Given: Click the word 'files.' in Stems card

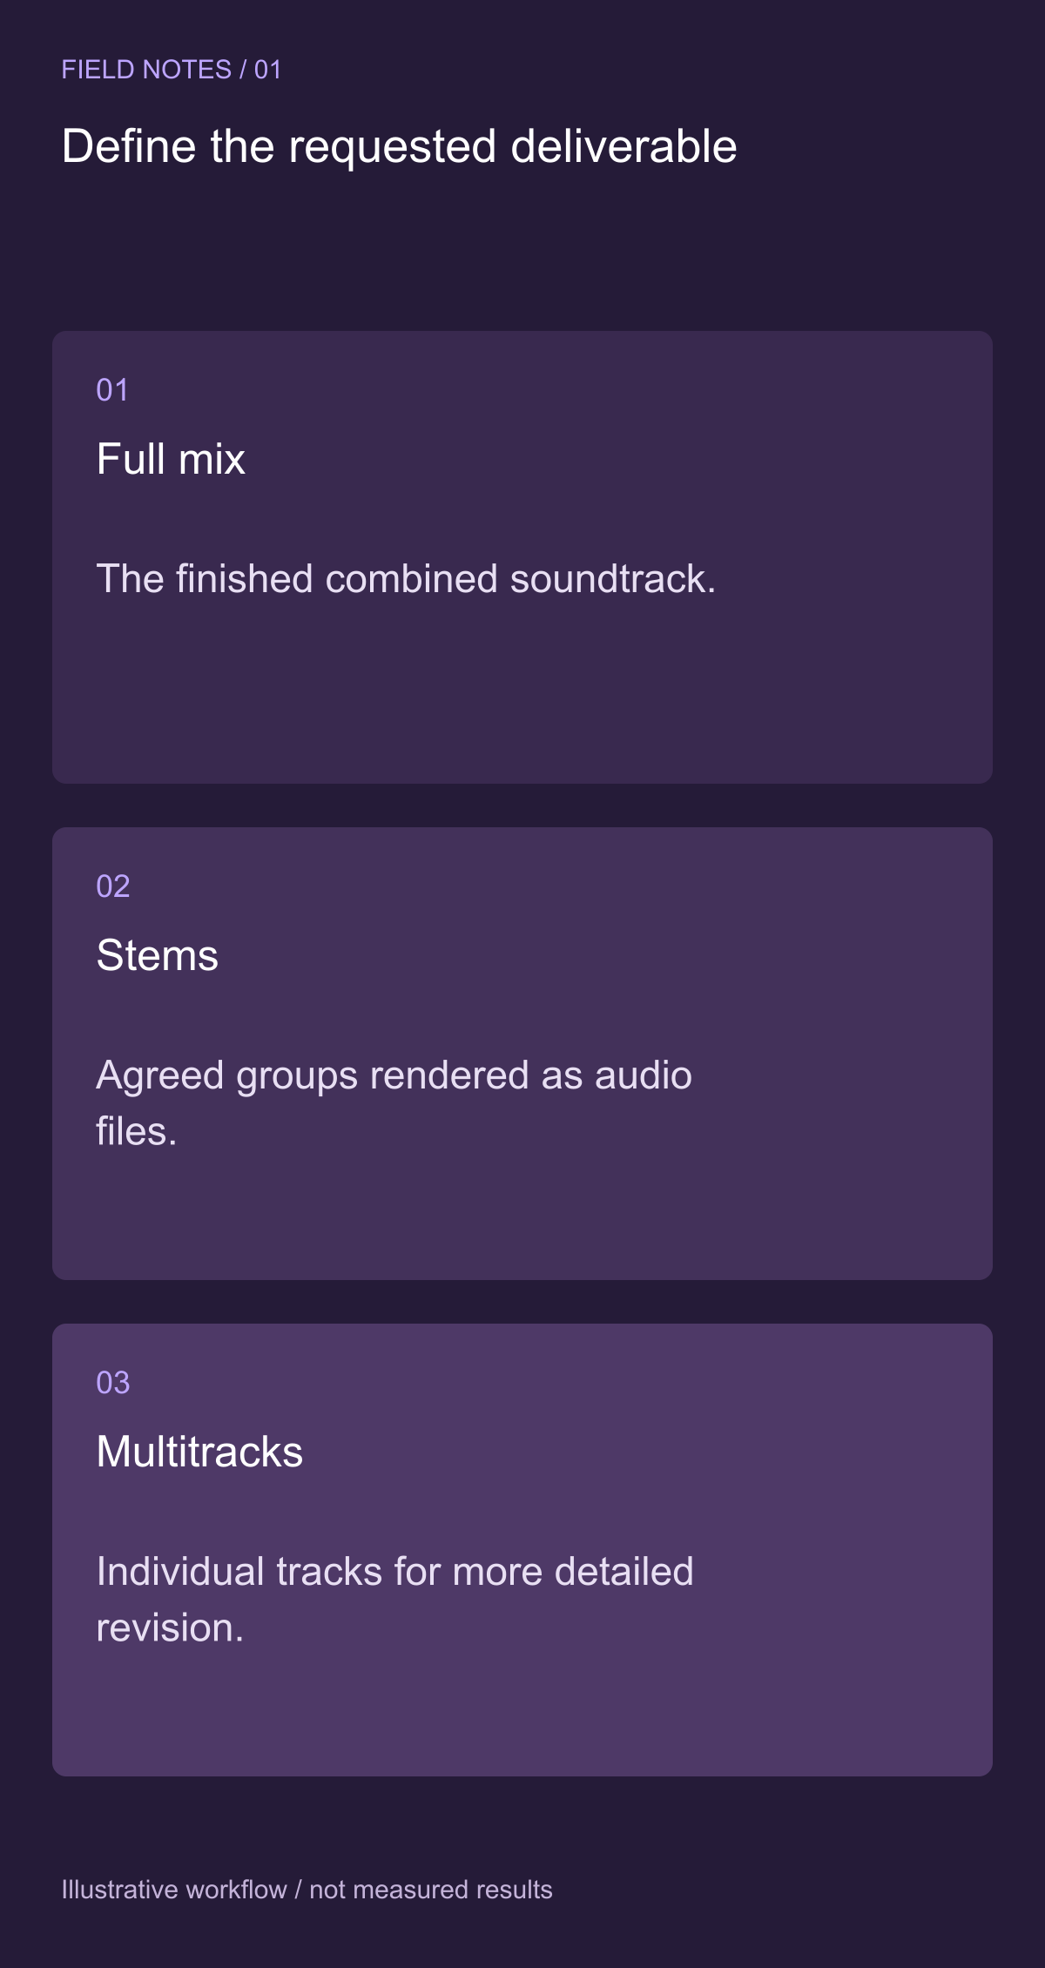Looking at the screenshot, I should point(137,1132).
